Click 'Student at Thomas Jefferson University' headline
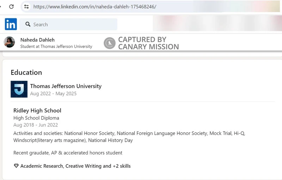The image size is (282, 180). click(x=56, y=46)
